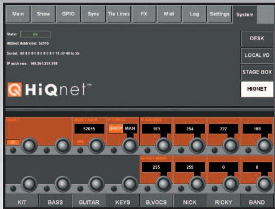Click the unlabeled knob directly above KIT
This screenshot has width=275, height=209.
click(29, 184)
